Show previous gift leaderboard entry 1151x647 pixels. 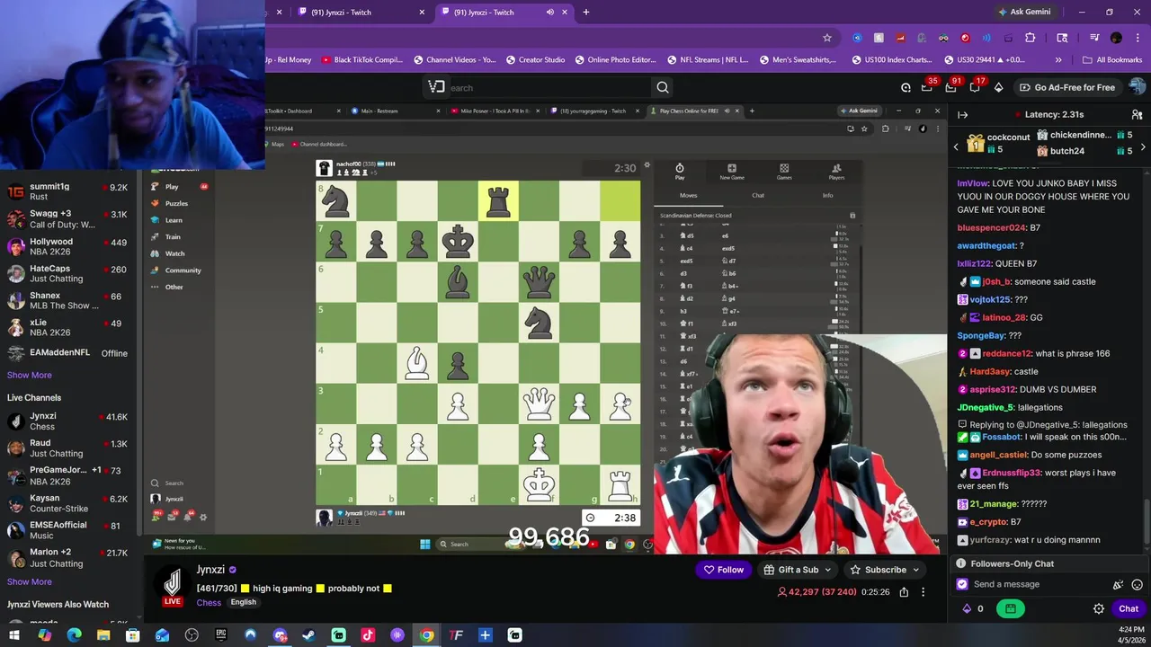click(x=956, y=146)
